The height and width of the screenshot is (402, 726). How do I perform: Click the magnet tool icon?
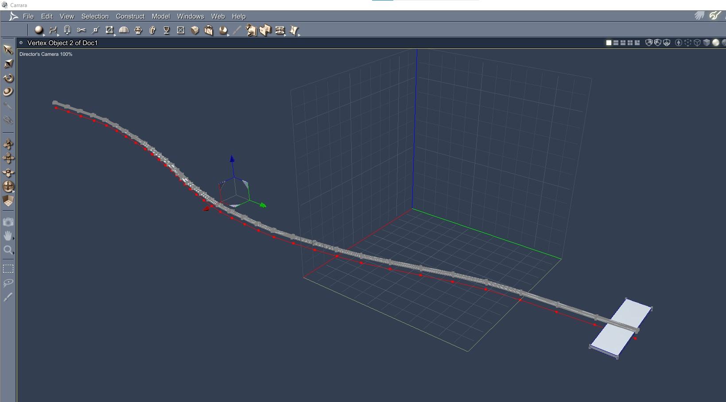[x=67, y=30]
